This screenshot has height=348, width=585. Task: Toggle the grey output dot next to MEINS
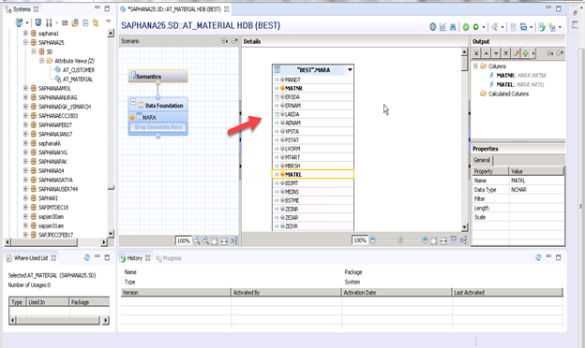[282, 192]
